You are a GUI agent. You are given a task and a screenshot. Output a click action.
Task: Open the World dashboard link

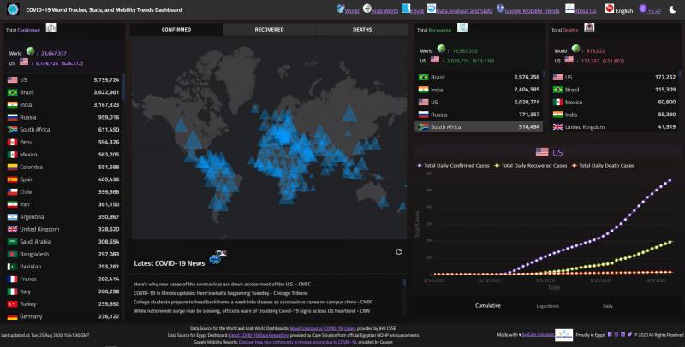pyautogui.click(x=348, y=9)
